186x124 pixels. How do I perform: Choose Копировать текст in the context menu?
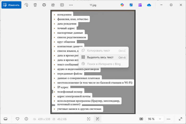(x=98, y=51)
